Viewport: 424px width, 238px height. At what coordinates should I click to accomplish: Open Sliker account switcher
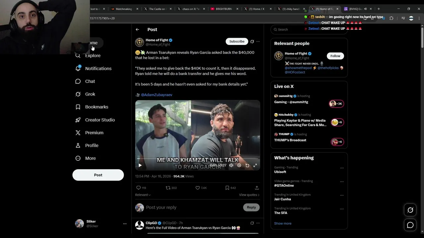[x=101, y=224]
